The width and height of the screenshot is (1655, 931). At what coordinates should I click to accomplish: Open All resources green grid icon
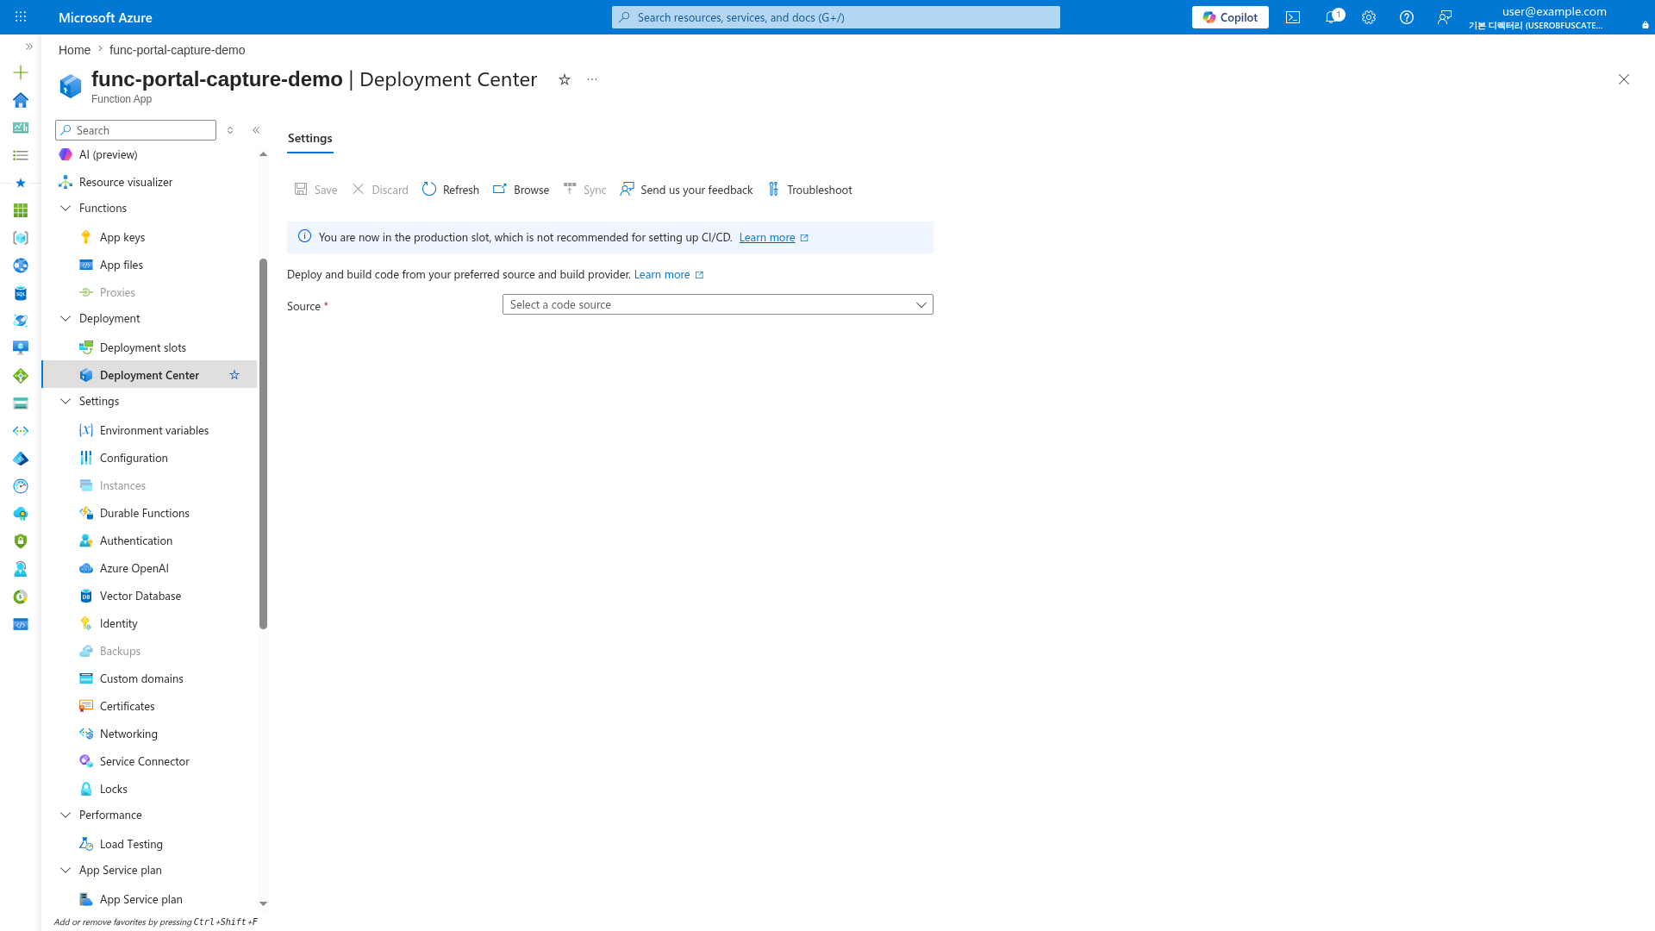[21, 210]
